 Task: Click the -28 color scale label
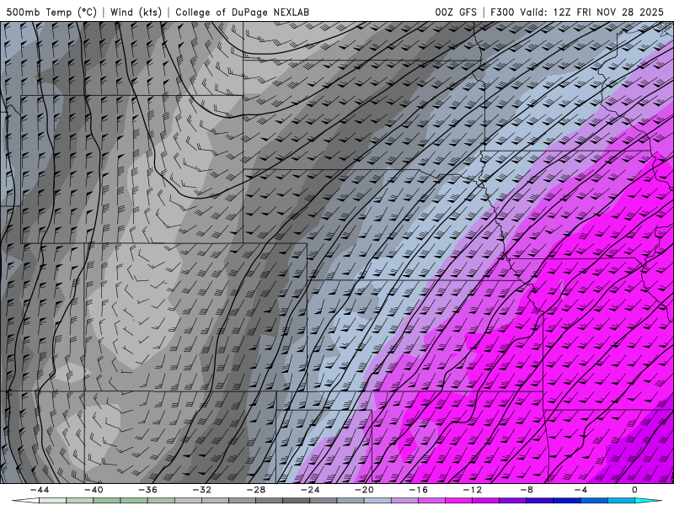click(x=256, y=490)
